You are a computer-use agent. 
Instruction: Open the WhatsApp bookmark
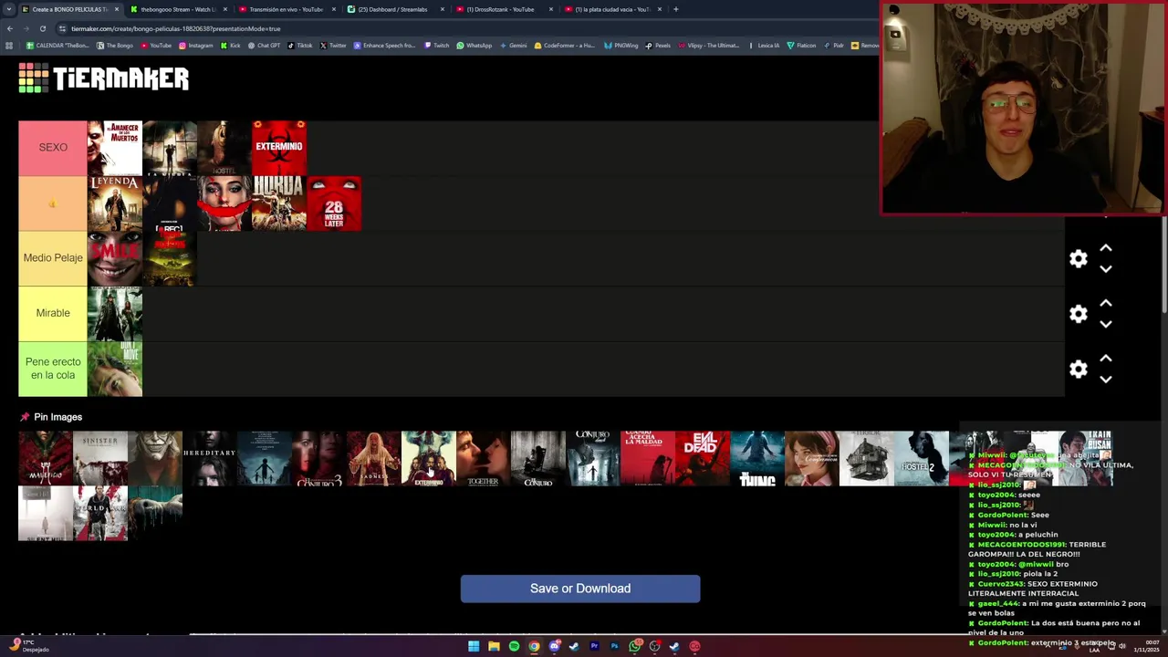coord(474,46)
